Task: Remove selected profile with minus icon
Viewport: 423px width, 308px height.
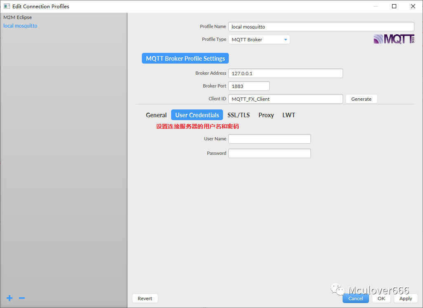Action: (x=22, y=298)
